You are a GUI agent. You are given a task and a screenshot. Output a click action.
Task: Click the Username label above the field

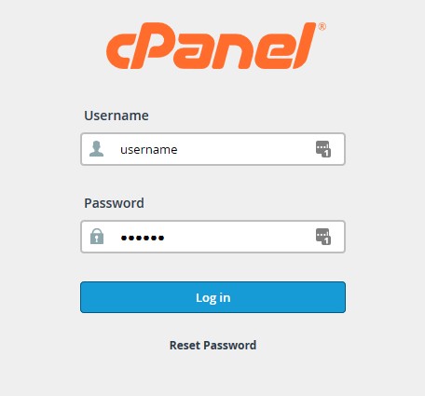tap(117, 116)
